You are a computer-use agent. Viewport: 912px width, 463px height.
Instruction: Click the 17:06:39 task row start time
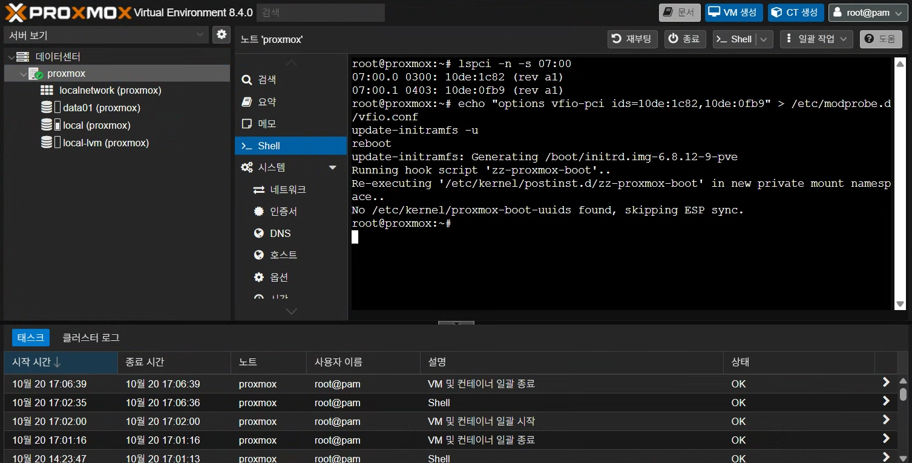(x=50, y=384)
